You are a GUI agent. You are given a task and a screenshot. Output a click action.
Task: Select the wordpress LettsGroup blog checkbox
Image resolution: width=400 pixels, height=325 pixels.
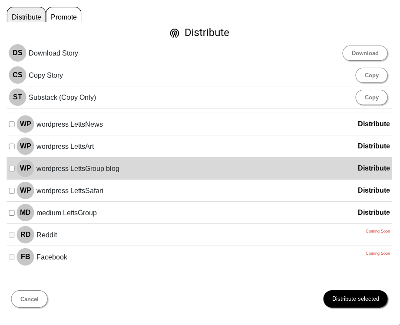pyautogui.click(x=12, y=169)
